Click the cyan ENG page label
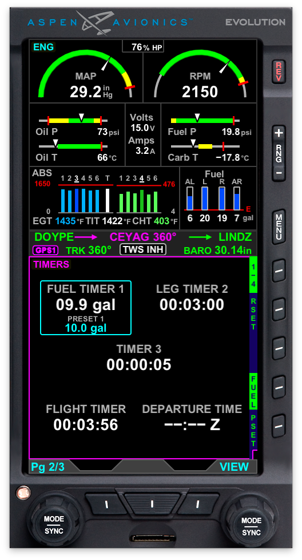Image resolution: width=302 pixels, height=560 pixels. (43, 47)
